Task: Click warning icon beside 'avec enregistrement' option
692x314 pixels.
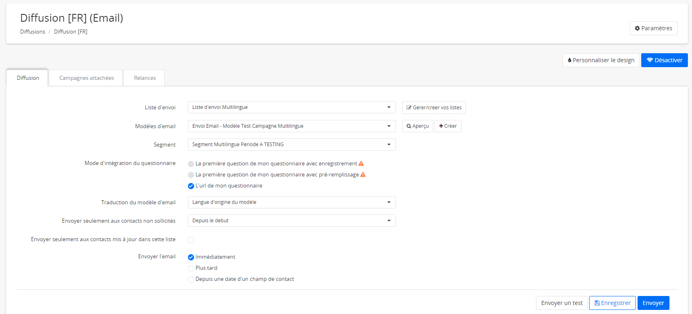Action: pyautogui.click(x=361, y=163)
